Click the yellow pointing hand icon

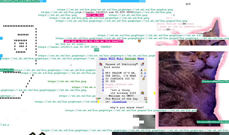144,79
